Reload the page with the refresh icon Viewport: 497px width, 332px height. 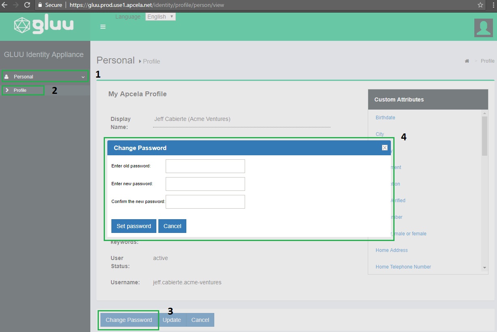(x=27, y=5)
